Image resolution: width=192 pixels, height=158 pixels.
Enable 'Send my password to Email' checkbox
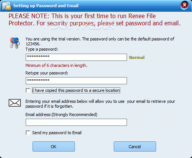[28, 133]
